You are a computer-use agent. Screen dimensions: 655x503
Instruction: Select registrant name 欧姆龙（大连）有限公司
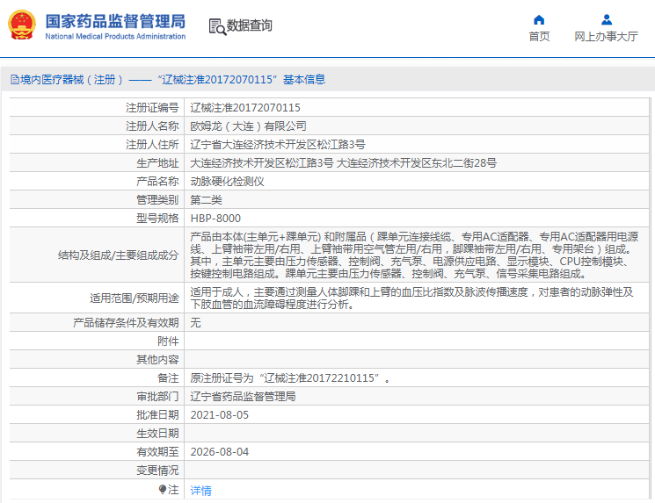point(249,126)
